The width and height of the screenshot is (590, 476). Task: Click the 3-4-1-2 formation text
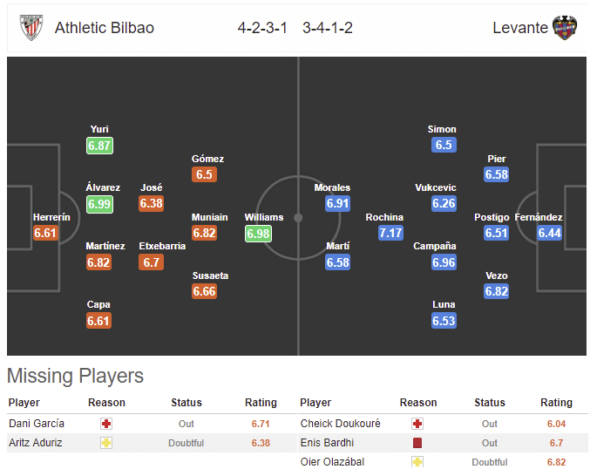pos(328,28)
